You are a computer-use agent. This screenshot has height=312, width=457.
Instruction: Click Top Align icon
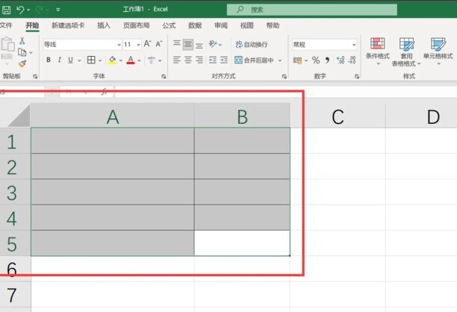[x=177, y=44]
